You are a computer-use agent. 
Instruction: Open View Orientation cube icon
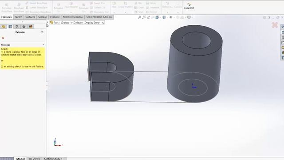[x=157, y=17]
